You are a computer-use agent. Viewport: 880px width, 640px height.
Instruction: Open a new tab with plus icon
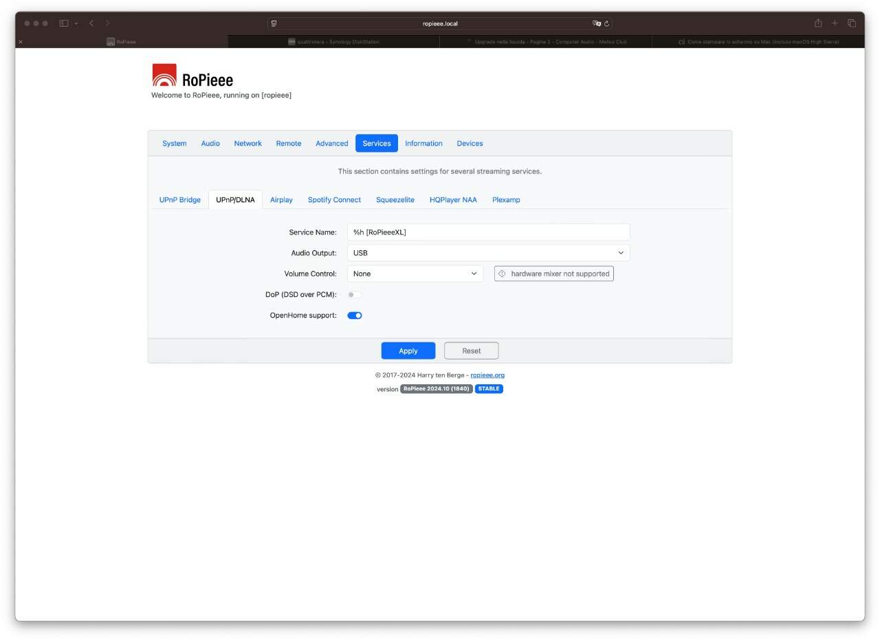click(x=835, y=23)
